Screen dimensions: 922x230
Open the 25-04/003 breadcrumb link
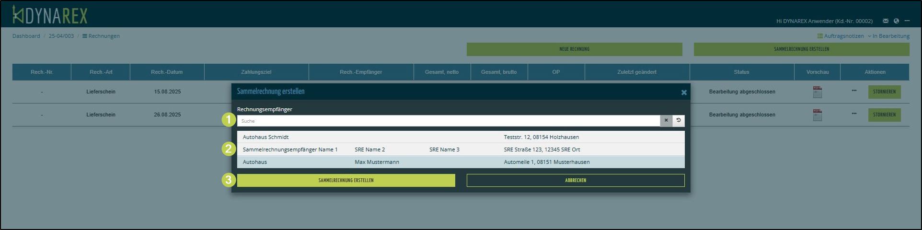(x=61, y=36)
